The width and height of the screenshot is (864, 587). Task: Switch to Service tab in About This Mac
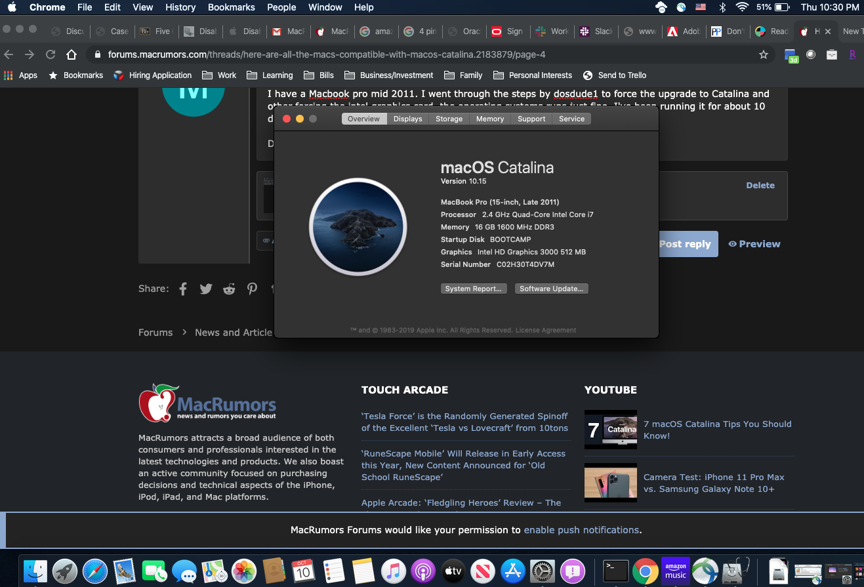571,119
